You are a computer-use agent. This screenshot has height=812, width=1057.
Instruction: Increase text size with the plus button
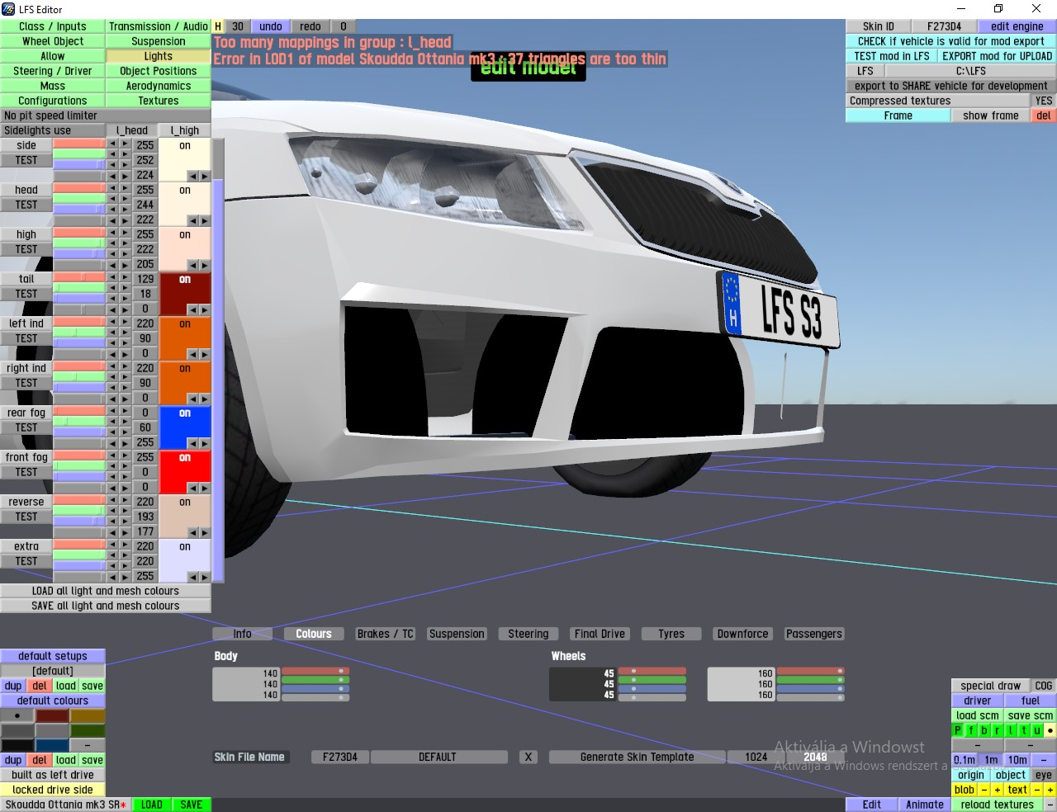pyautogui.click(x=1050, y=790)
